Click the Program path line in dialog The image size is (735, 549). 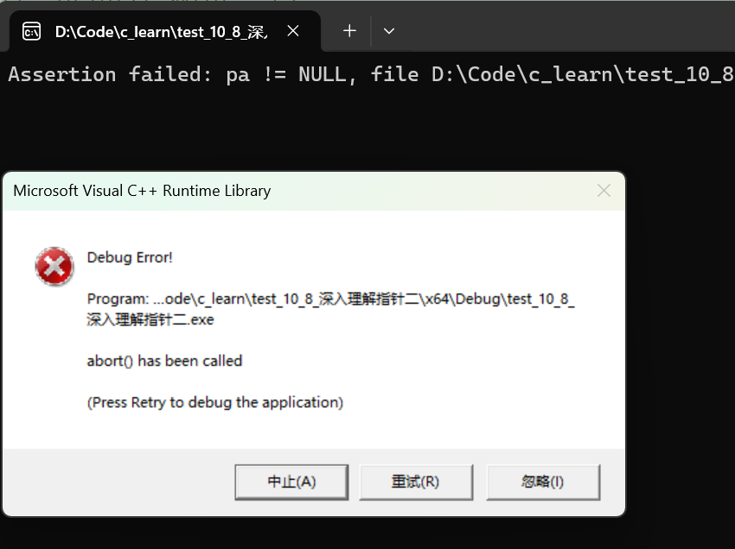click(331, 309)
